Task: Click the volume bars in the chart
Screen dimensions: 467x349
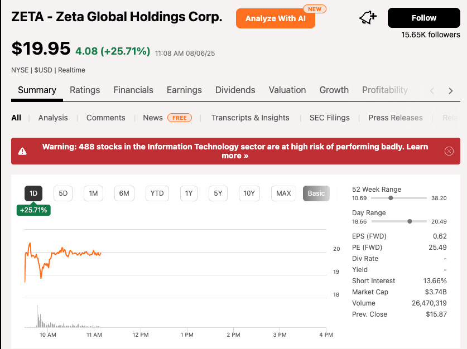Action: tap(62, 324)
